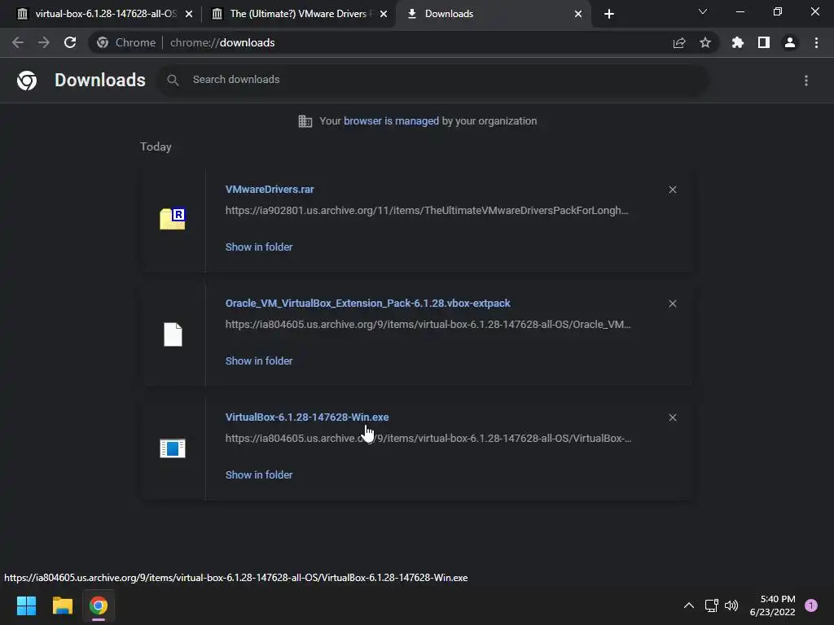This screenshot has height=625, width=834.
Task: Show VirtualBox exe in folder
Action: click(259, 475)
